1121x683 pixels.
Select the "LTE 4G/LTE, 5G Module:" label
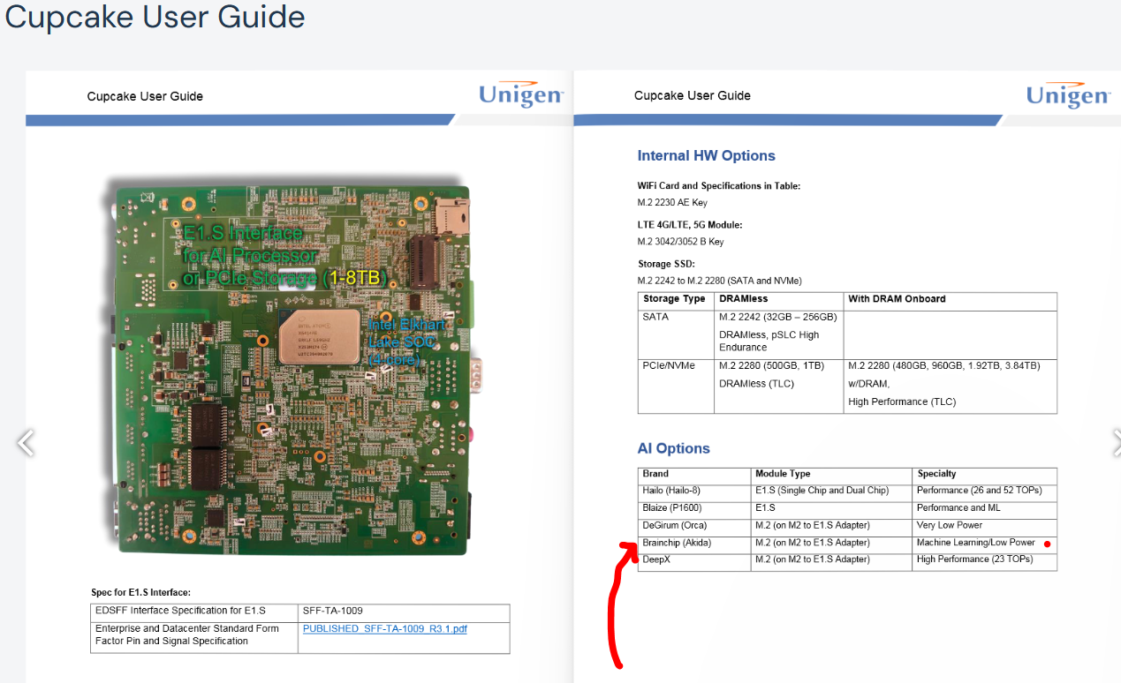pyautogui.click(x=690, y=225)
